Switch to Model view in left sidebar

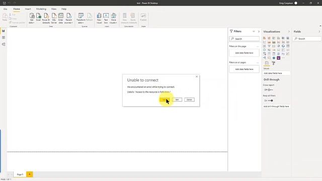4,44
